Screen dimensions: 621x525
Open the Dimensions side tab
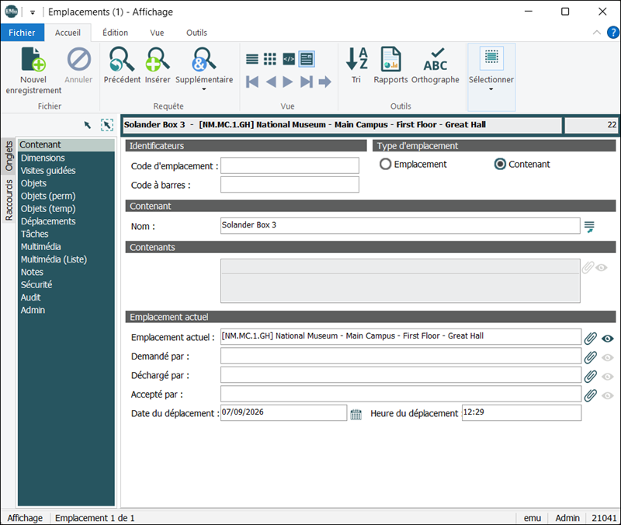tap(43, 158)
